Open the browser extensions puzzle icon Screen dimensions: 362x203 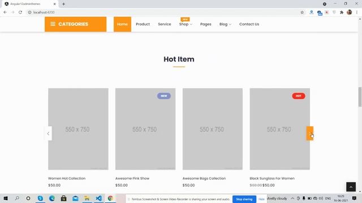tap(342, 12)
